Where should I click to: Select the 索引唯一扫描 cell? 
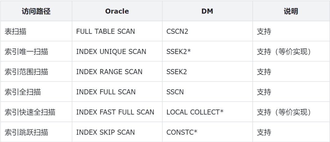click(x=26, y=52)
